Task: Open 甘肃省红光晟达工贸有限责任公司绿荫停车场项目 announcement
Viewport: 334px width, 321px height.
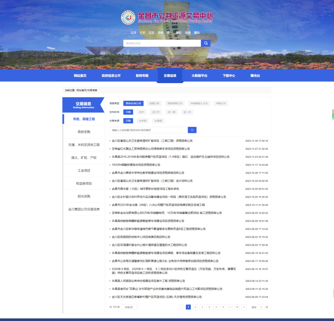Action: [x=151, y=149]
